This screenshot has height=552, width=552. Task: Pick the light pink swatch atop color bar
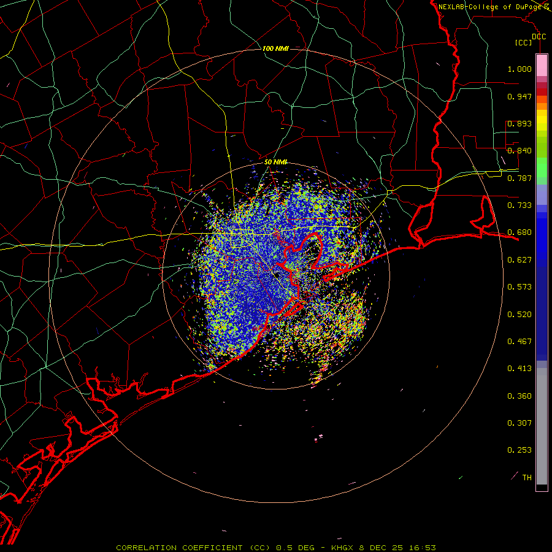(x=542, y=66)
